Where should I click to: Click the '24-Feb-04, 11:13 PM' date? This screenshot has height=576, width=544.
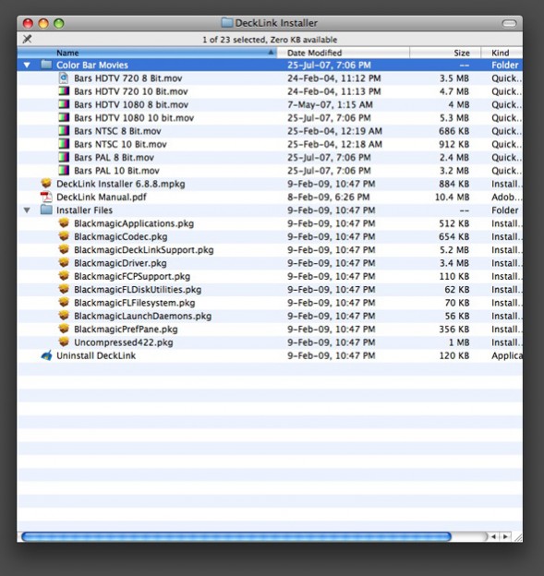(x=333, y=91)
